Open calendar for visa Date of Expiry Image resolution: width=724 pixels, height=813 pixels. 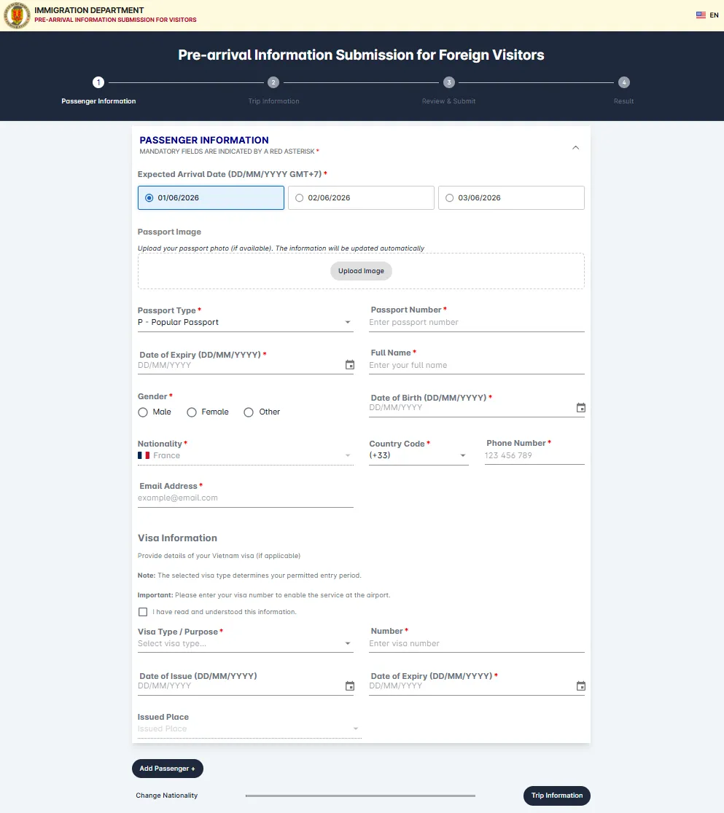coord(581,686)
